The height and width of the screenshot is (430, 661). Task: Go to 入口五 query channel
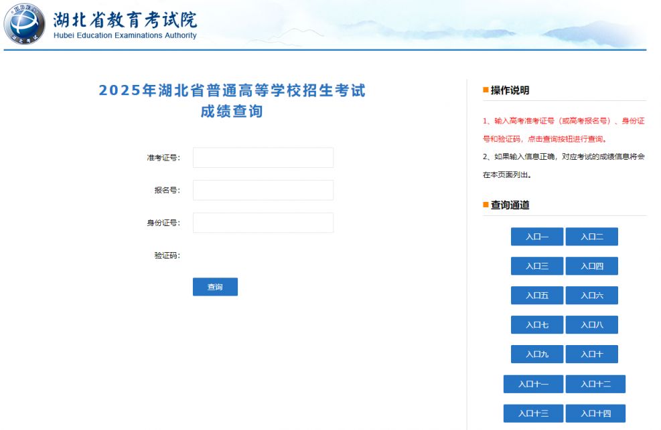coord(536,296)
